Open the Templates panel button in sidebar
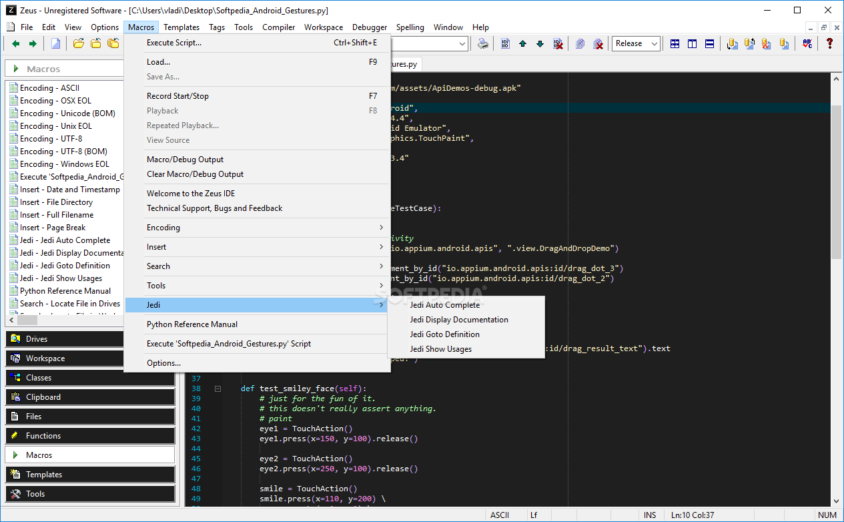This screenshot has width=844, height=522. [90, 475]
